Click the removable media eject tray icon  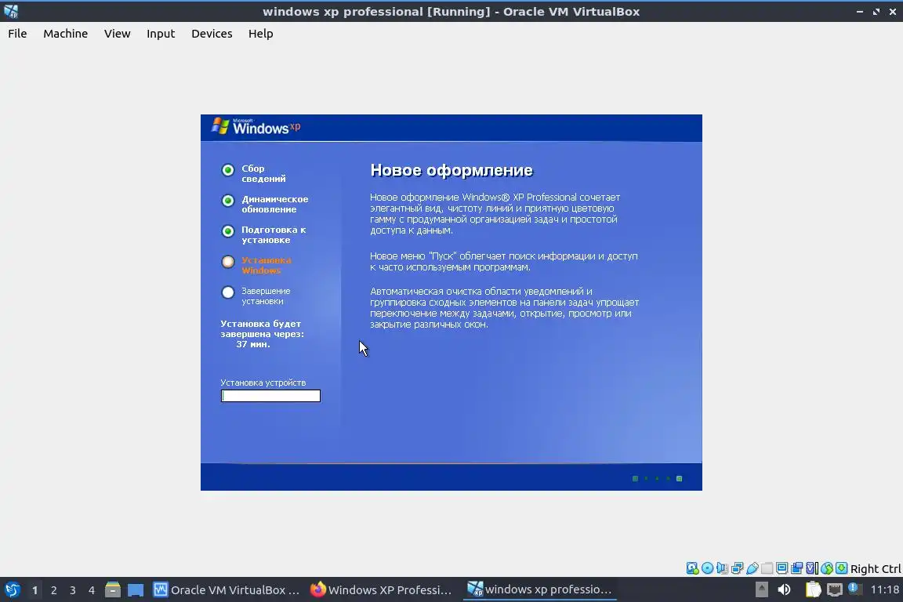coord(761,589)
